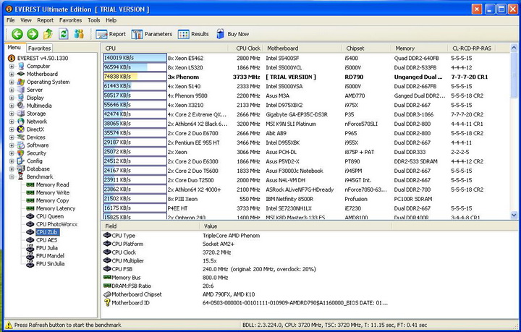Select the Database tree item

(38, 169)
